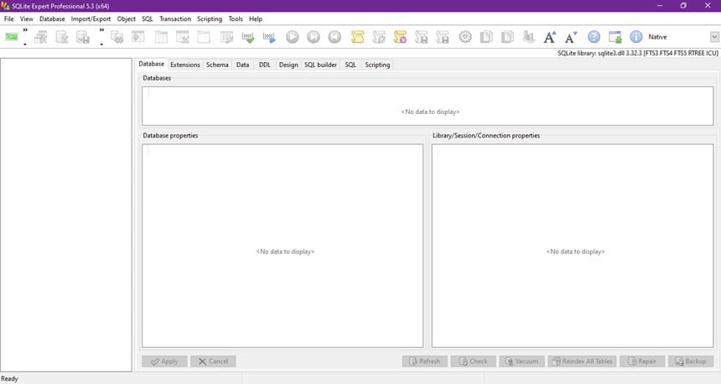This screenshot has height=384, width=721.
Task: Click the Library/Session/Connection properties heading
Action: tap(486, 136)
